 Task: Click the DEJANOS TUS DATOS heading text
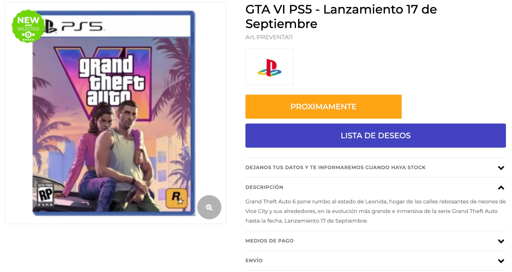coord(335,167)
